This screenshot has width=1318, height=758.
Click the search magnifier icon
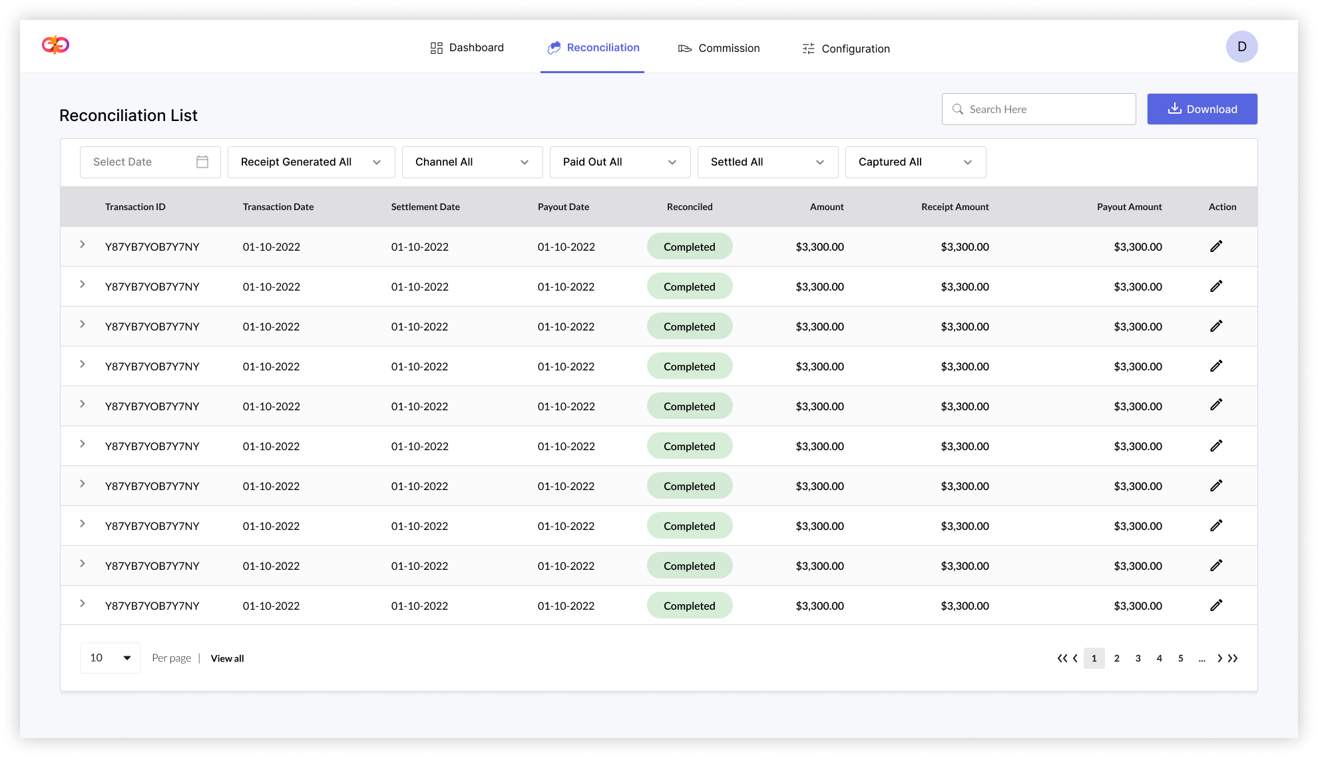tap(957, 109)
